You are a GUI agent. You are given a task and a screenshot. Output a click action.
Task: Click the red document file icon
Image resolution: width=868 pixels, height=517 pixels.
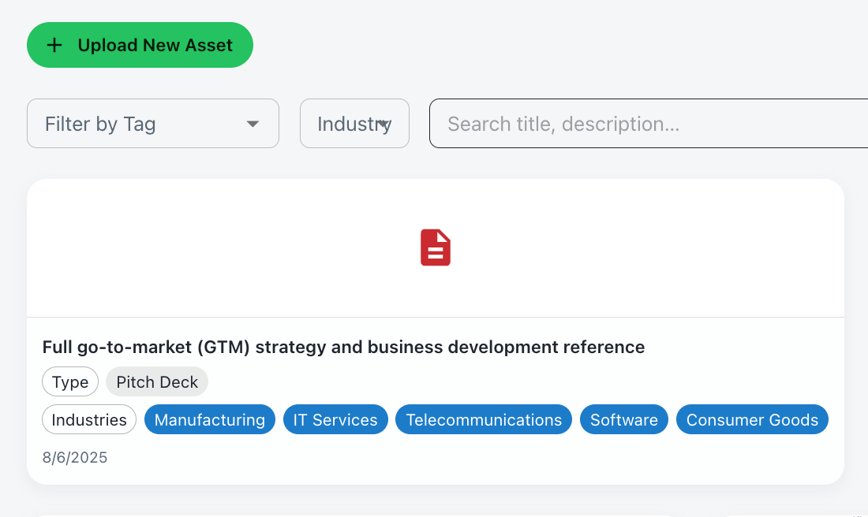[435, 247]
